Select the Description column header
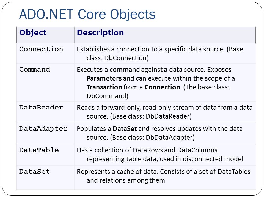This screenshot has width=264, height=198. (100, 33)
